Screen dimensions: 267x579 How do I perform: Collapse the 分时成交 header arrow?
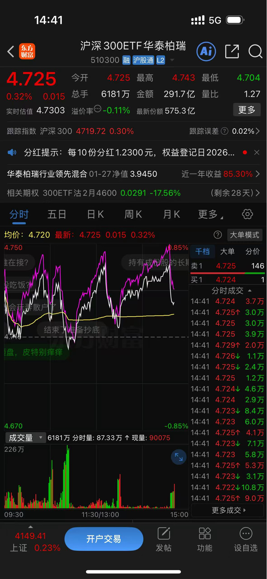click(250, 291)
